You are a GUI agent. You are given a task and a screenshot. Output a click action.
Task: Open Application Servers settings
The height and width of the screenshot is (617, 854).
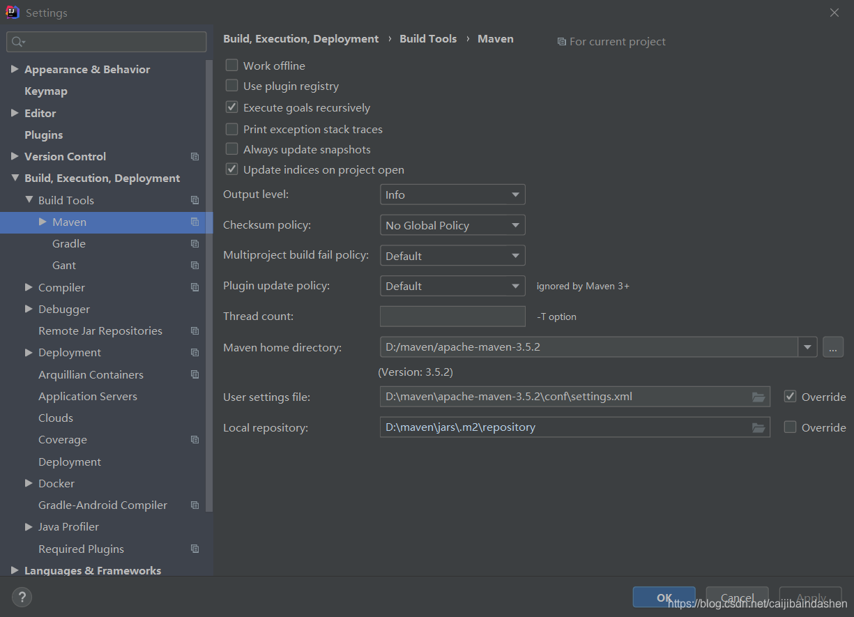88,397
